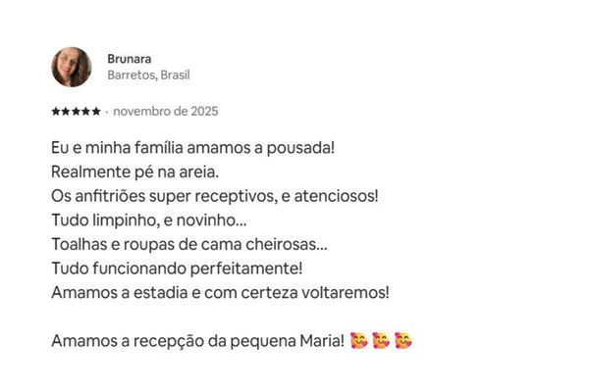
Task: Click Brunara's profile photo
Action: click(72, 66)
